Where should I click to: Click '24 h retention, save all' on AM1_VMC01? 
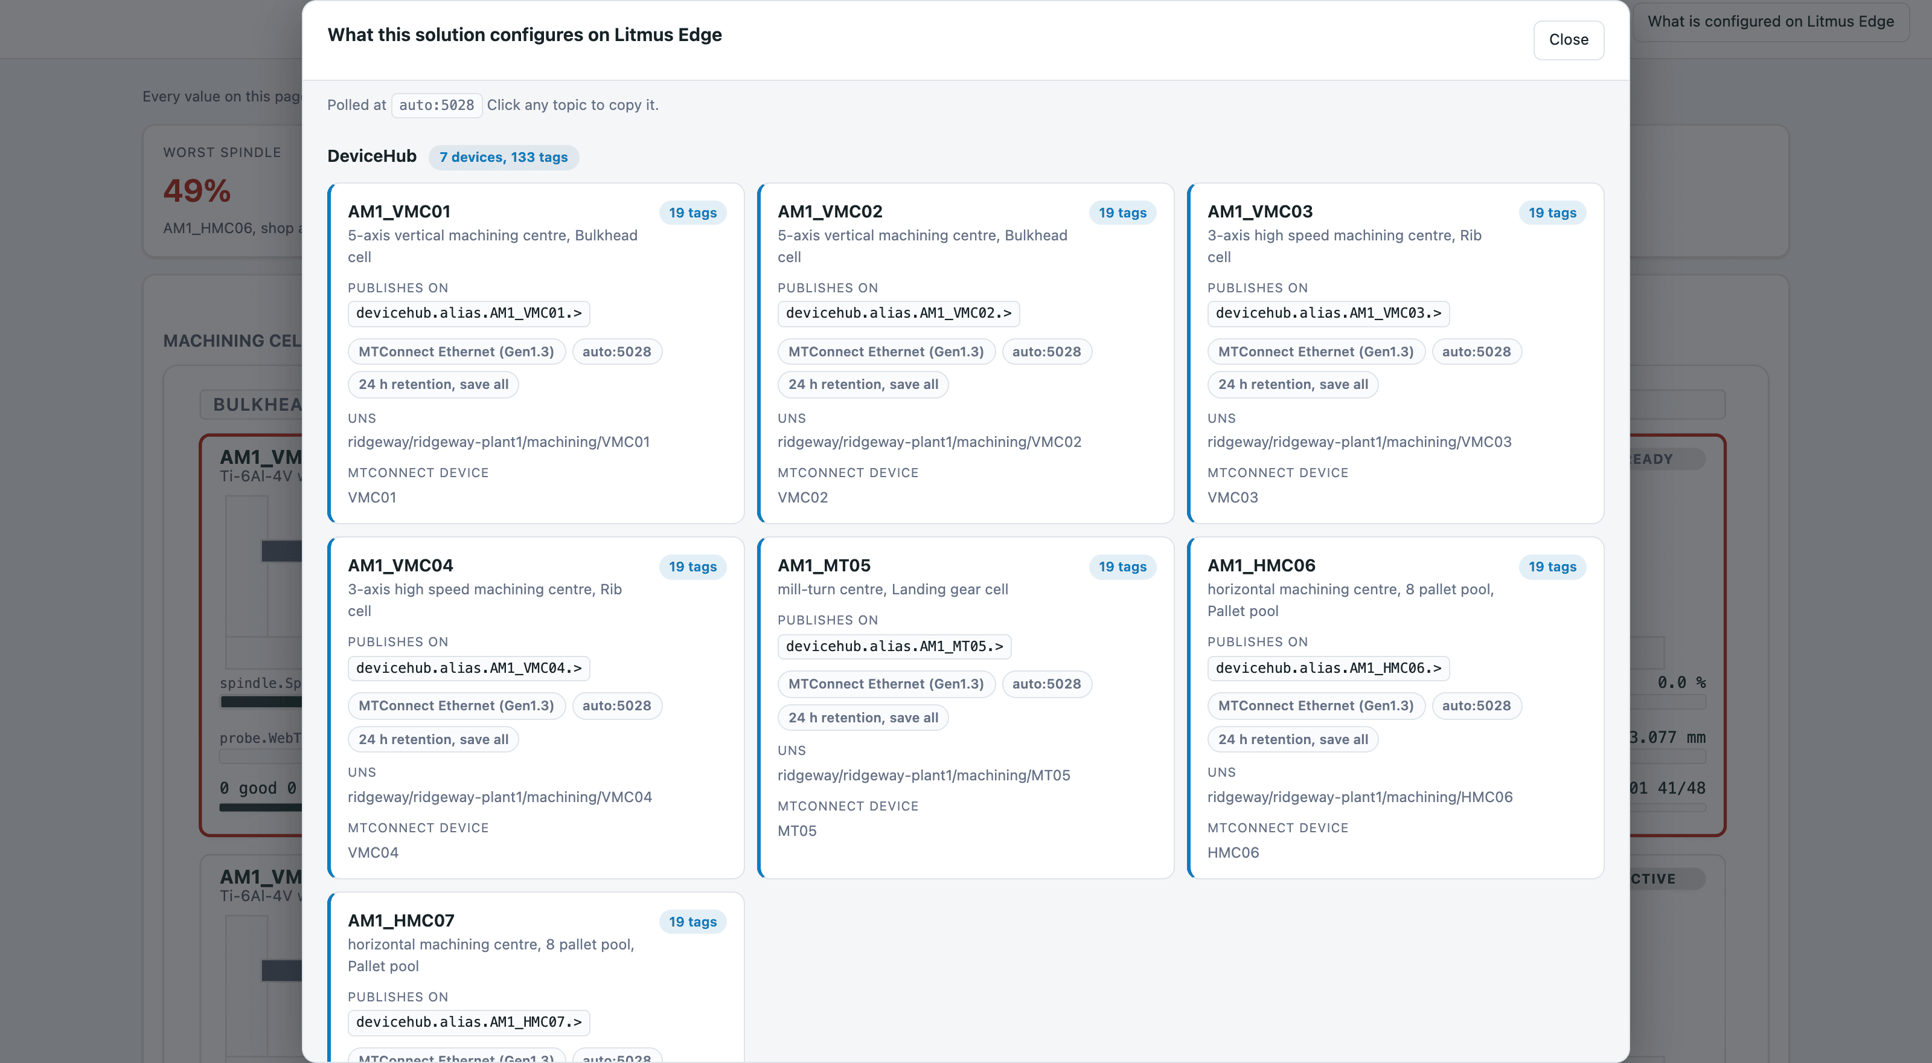433,385
